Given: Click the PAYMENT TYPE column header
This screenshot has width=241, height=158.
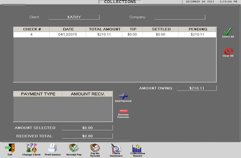Looking at the screenshot, I should pos(38,94).
